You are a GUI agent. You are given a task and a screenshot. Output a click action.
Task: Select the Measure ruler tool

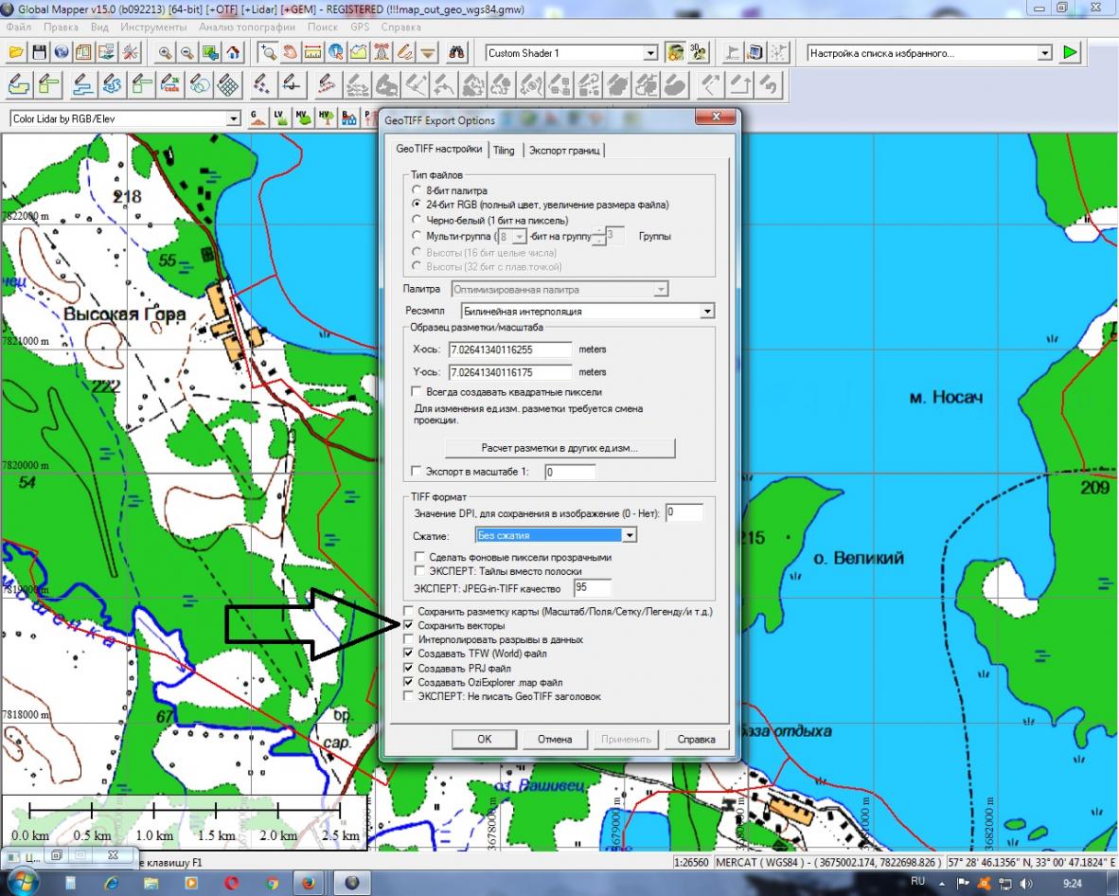click(x=313, y=53)
